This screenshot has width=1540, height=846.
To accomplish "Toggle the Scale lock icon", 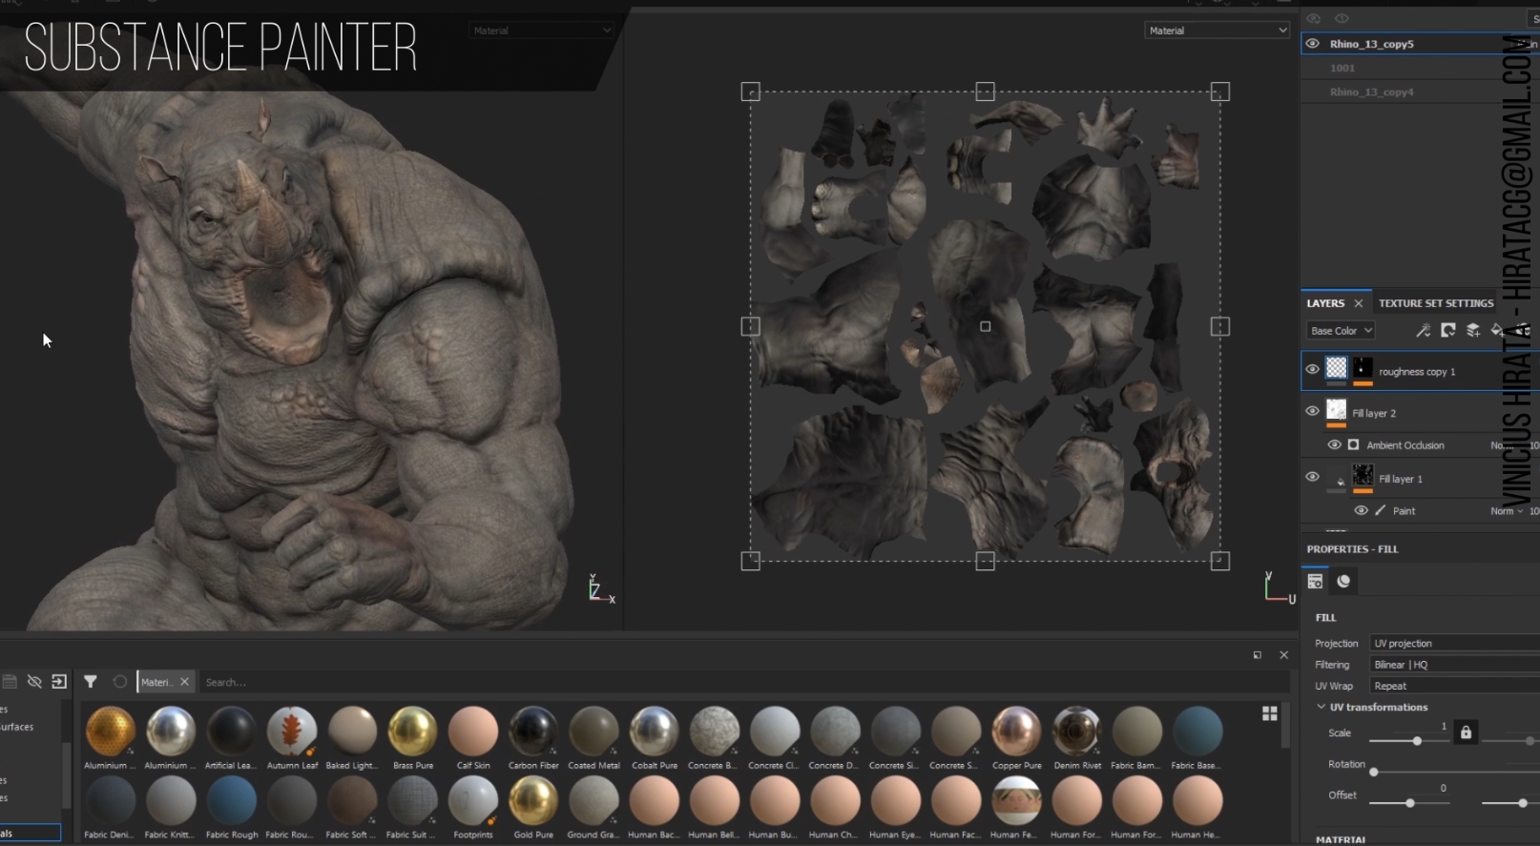I will click(1467, 733).
